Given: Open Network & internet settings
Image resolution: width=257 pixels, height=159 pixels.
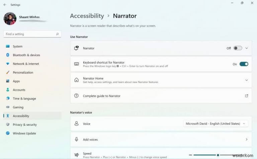Looking at the screenshot, I should (x=26, y=64).
